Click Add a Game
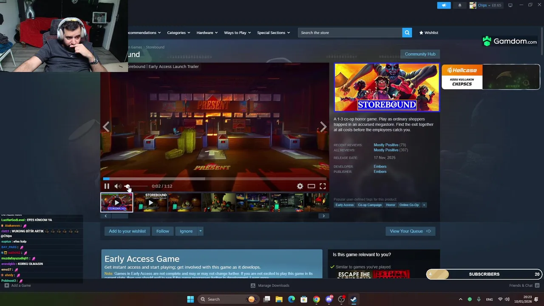This screenshot has height=306, width=544. pyautogui.click(x=17, y=286)
